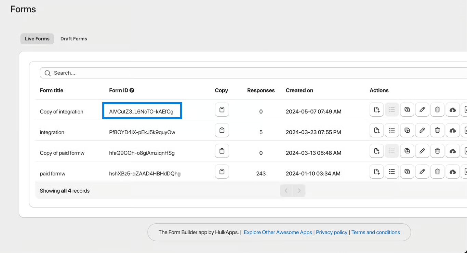View responses list for paid formw with 243 responses
Image resolution: width=467 pixels, height=253 pixels.
pos(392,172)
